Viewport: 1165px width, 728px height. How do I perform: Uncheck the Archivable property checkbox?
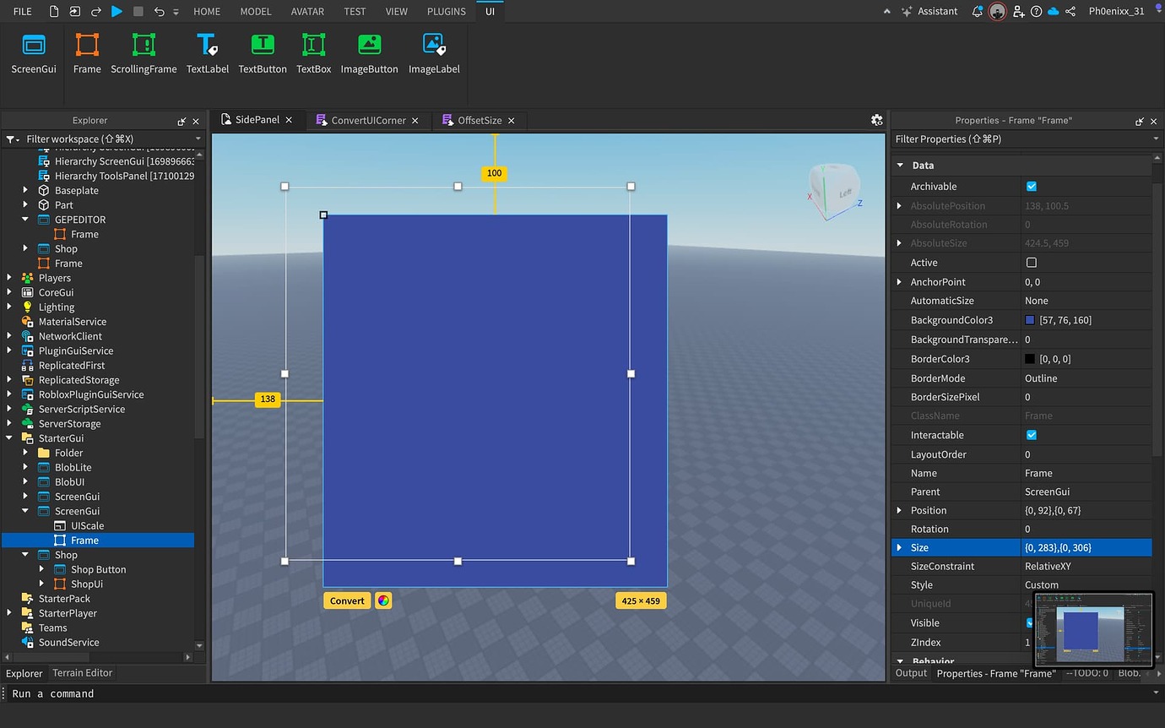(1032, 186)
